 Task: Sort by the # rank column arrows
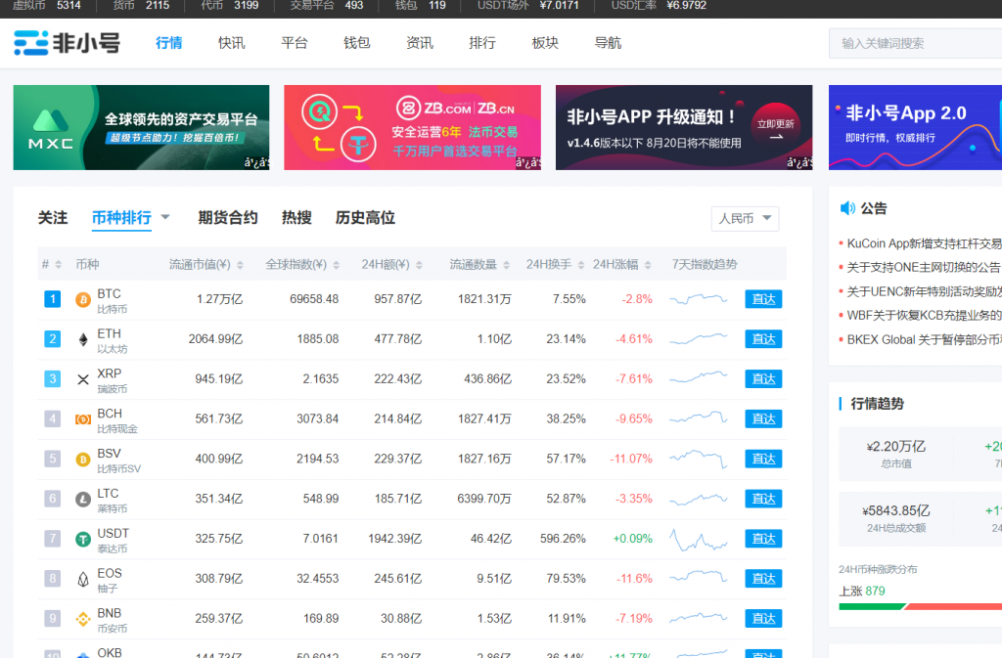coord(58,264)
